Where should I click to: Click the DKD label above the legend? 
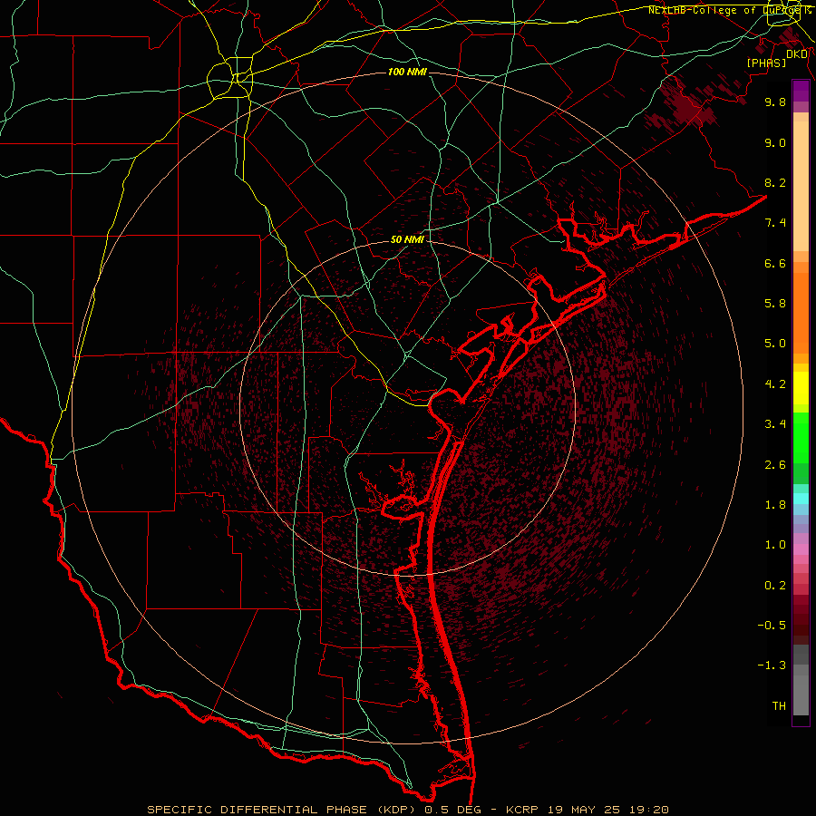(x=797, y=54)
